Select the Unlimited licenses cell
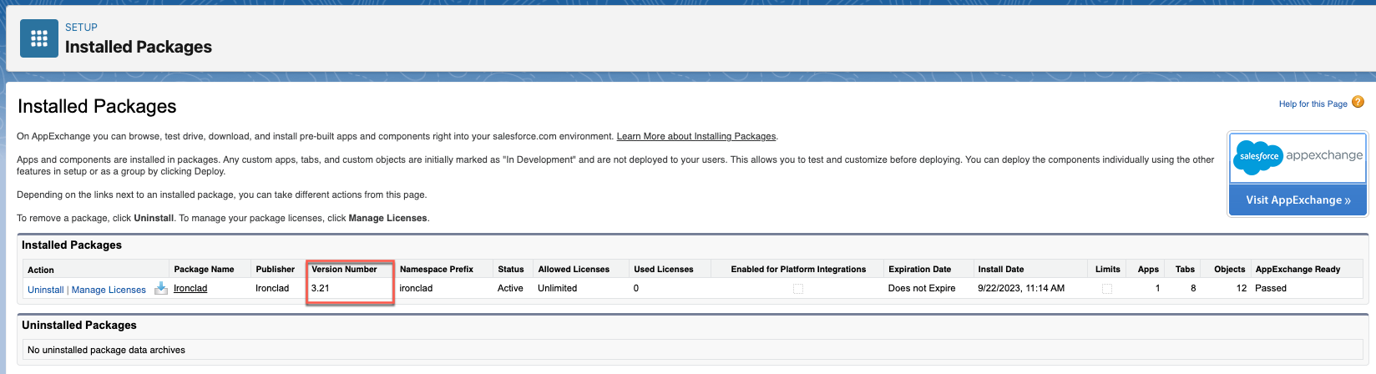This screenshot has width=1376, height=374. pyautogui.click(x=557, y=288)
